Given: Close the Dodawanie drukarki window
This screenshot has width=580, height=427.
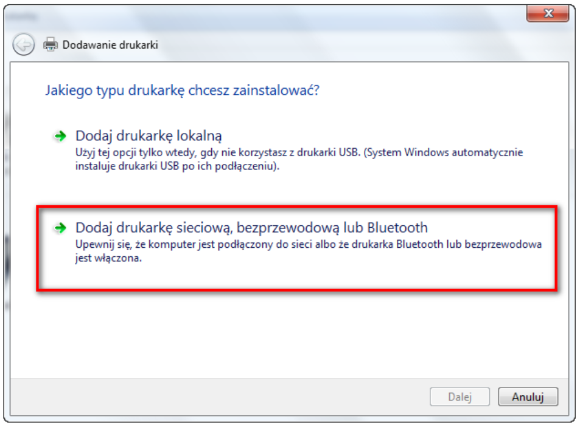Looking at the screenshot, I should [548, 13].
